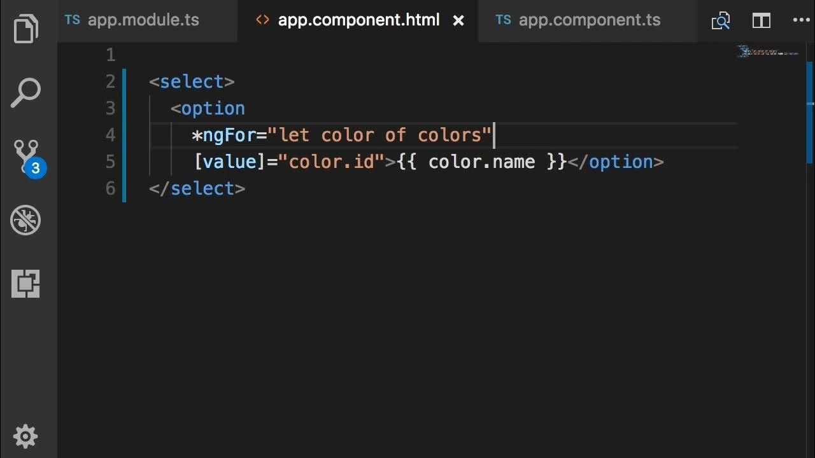
Task: Close the app.component.html tab
Action: [x=458, y=21]
